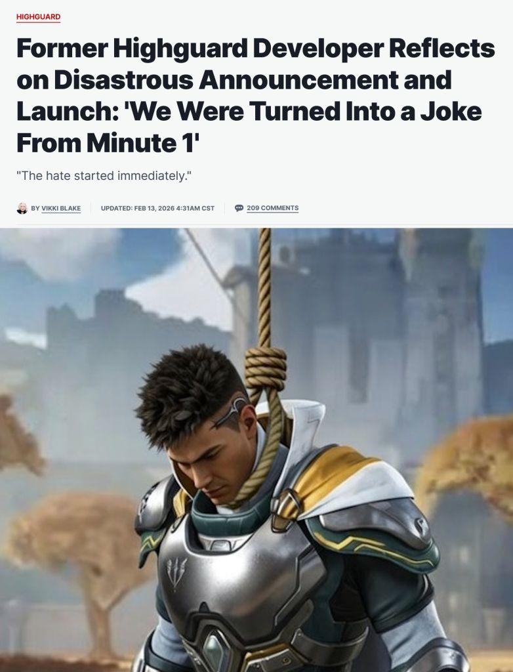Open the HIGHGUARD category tag
The height and width of the screenshot is (672, 513).
[38, 17]
